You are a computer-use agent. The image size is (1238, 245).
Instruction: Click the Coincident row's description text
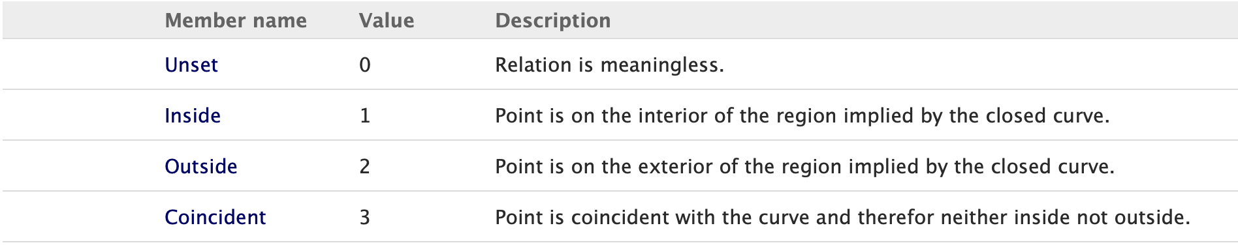coord(843,217)
